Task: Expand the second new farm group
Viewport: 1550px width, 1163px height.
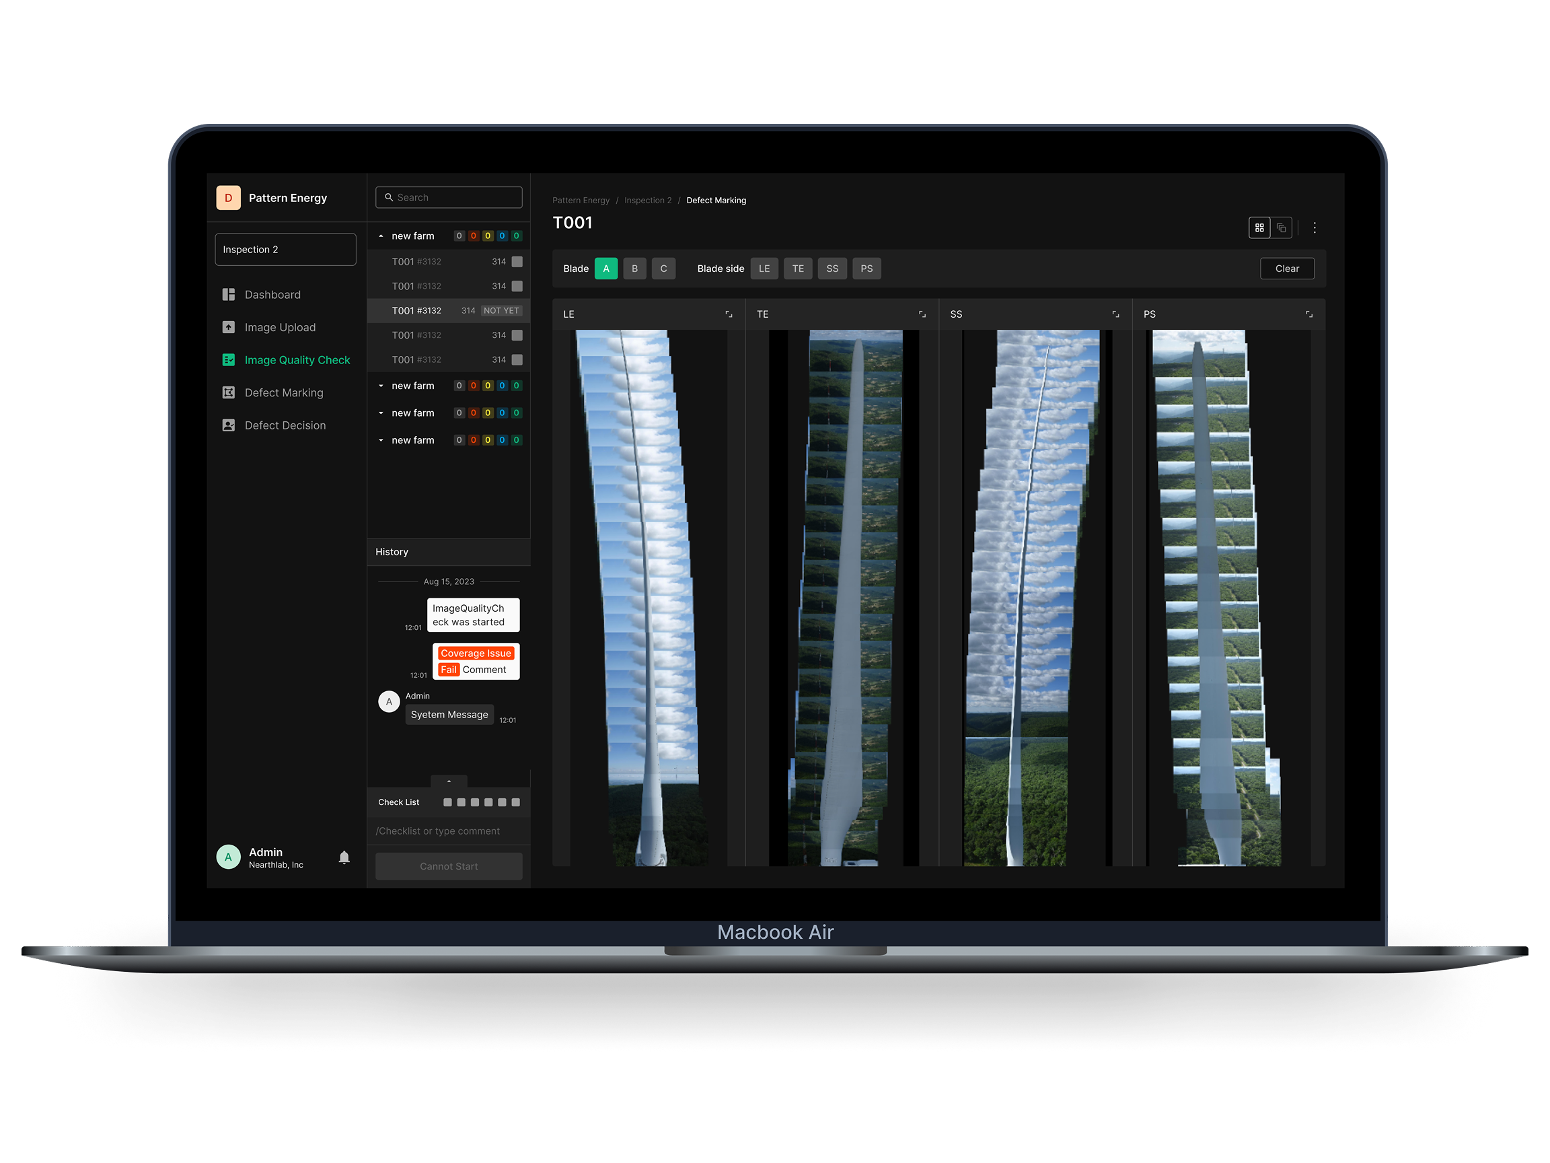Action: [x=381, y=386]
